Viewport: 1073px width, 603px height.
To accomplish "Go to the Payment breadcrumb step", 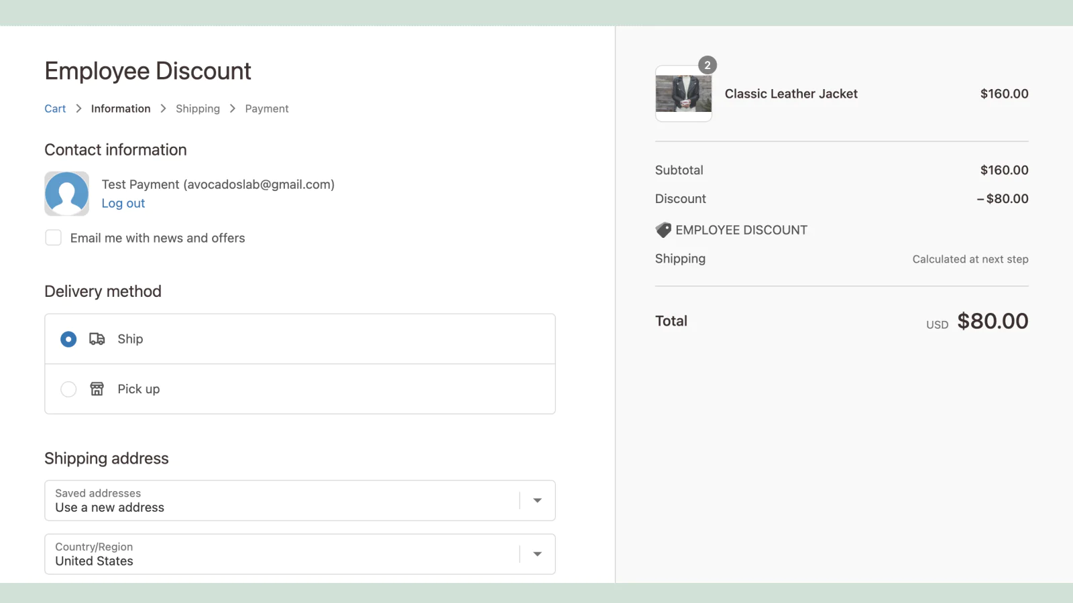I will [x=267, y=109].
